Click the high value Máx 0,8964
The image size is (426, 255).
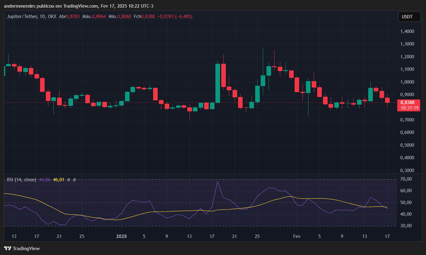coord(94,16)
